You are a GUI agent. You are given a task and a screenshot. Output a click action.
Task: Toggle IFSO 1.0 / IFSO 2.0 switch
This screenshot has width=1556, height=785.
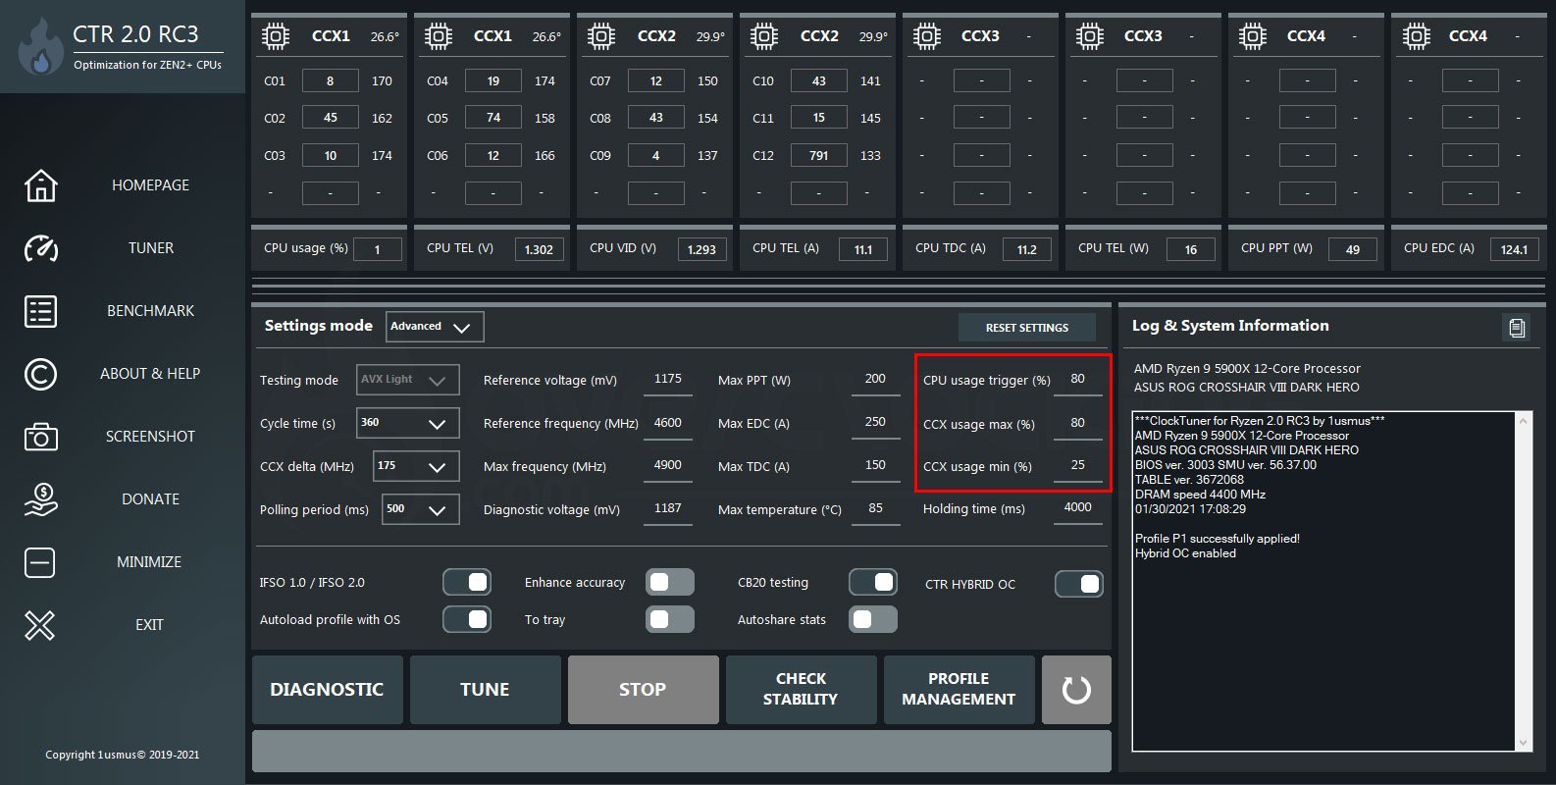467,582
